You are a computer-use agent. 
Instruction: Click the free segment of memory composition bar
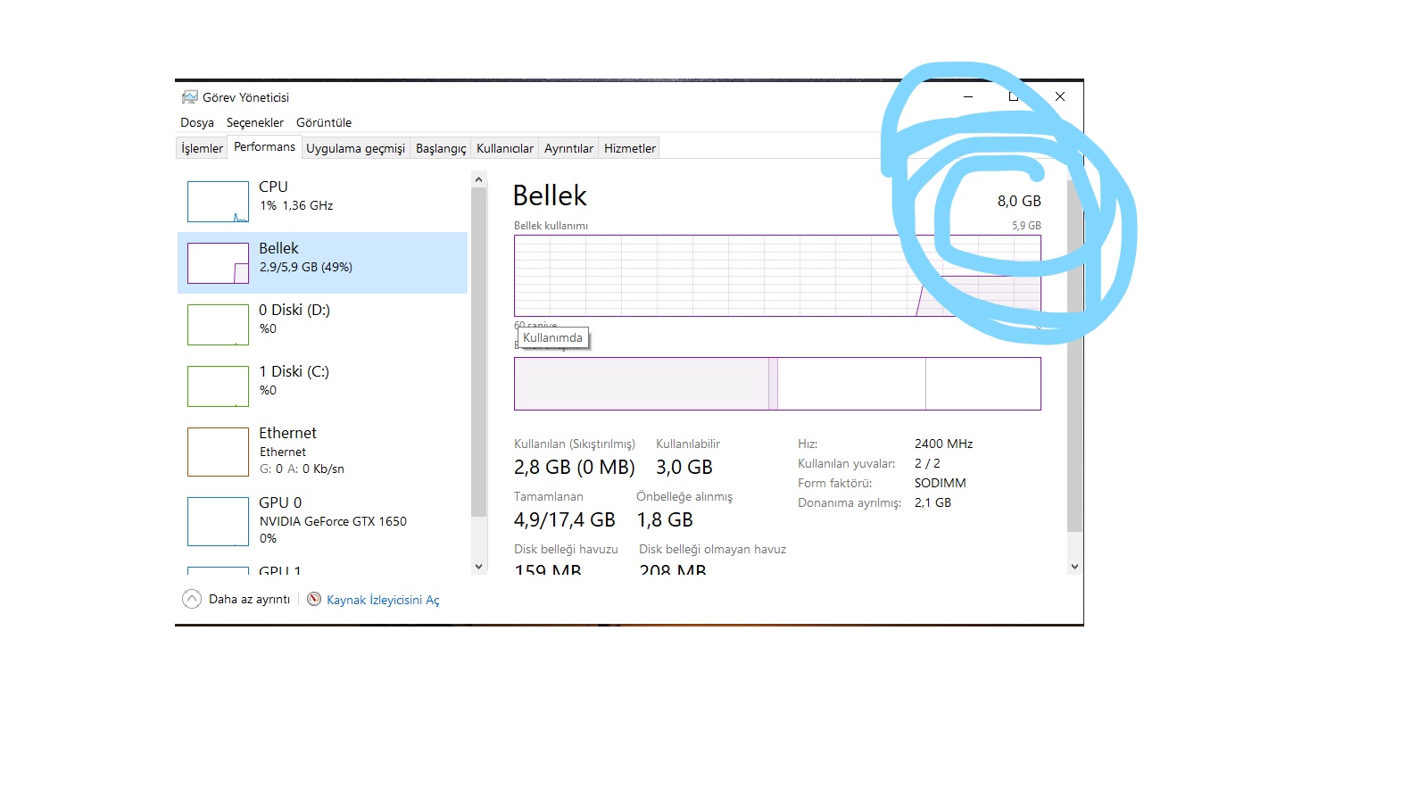(x=983, y=384)
